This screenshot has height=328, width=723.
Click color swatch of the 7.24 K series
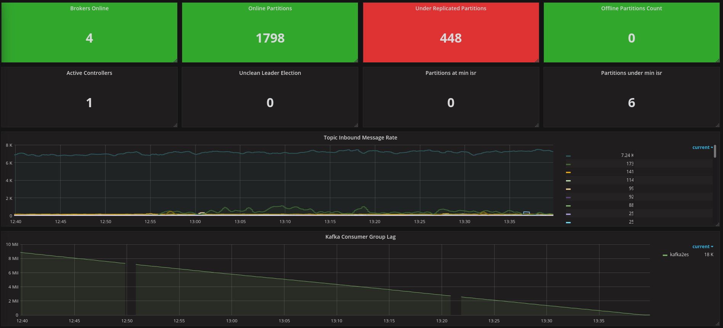[x=568, y=156]
